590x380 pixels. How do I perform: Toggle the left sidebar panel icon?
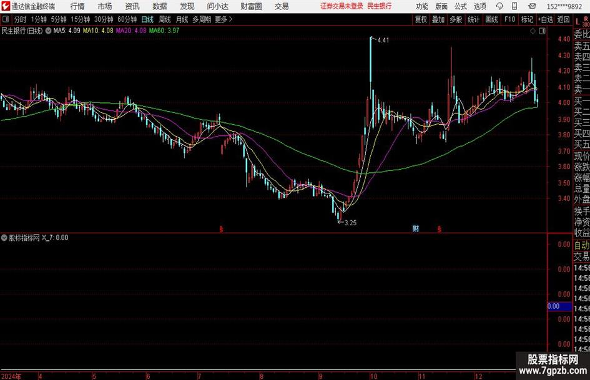coord(5,19)
